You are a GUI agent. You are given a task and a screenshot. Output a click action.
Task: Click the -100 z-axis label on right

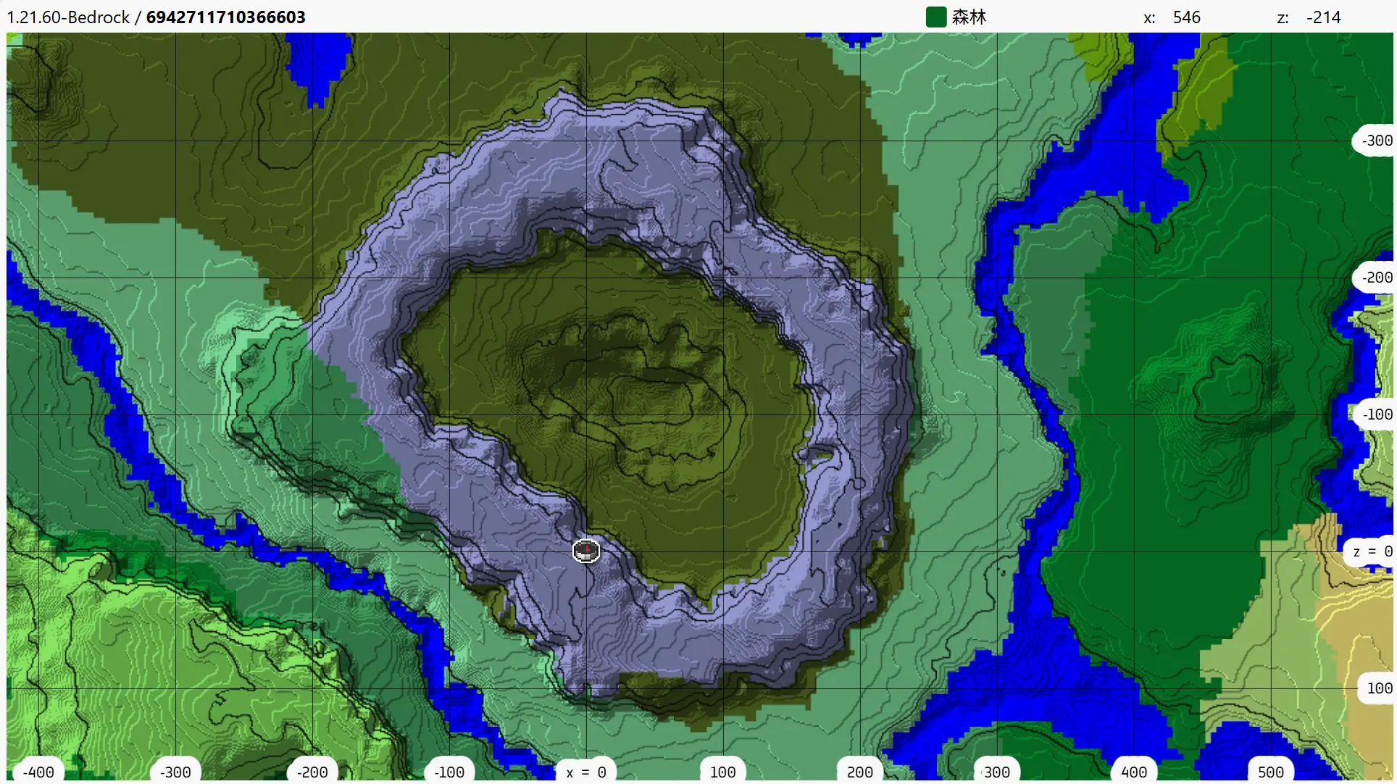(x=1374, y=414)
